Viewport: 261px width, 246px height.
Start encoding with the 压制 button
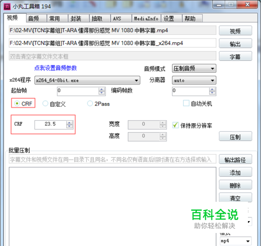[x=235, y=136]
